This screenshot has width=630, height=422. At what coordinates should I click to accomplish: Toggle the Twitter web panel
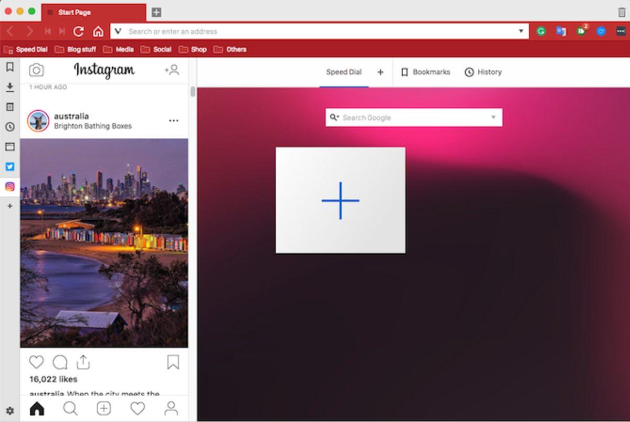coord(9,167)
